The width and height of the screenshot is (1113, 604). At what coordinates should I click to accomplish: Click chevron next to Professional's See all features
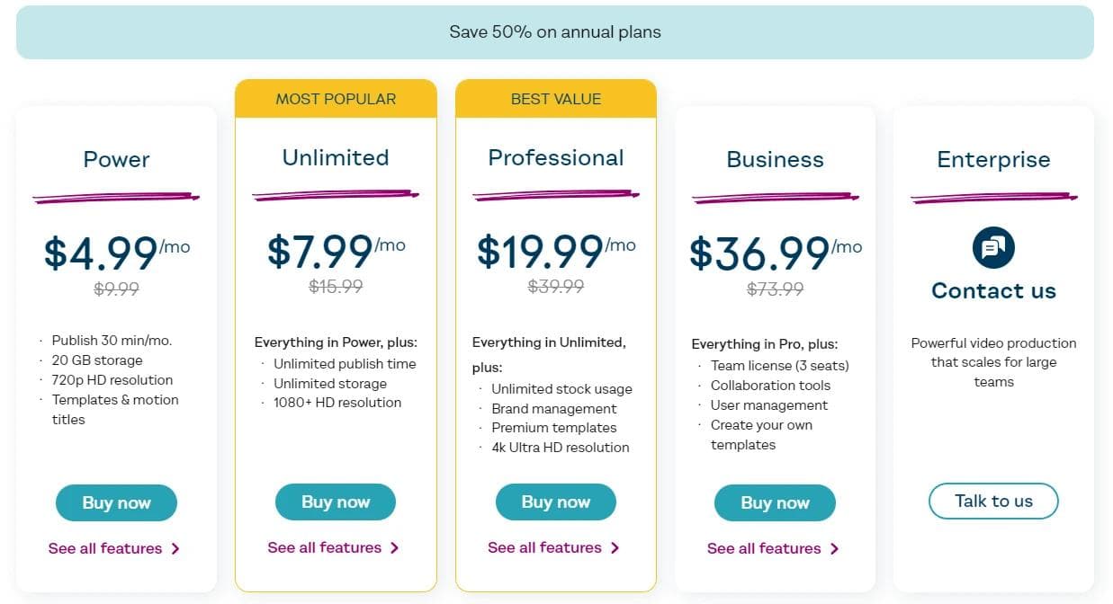(x=615, y=548)
